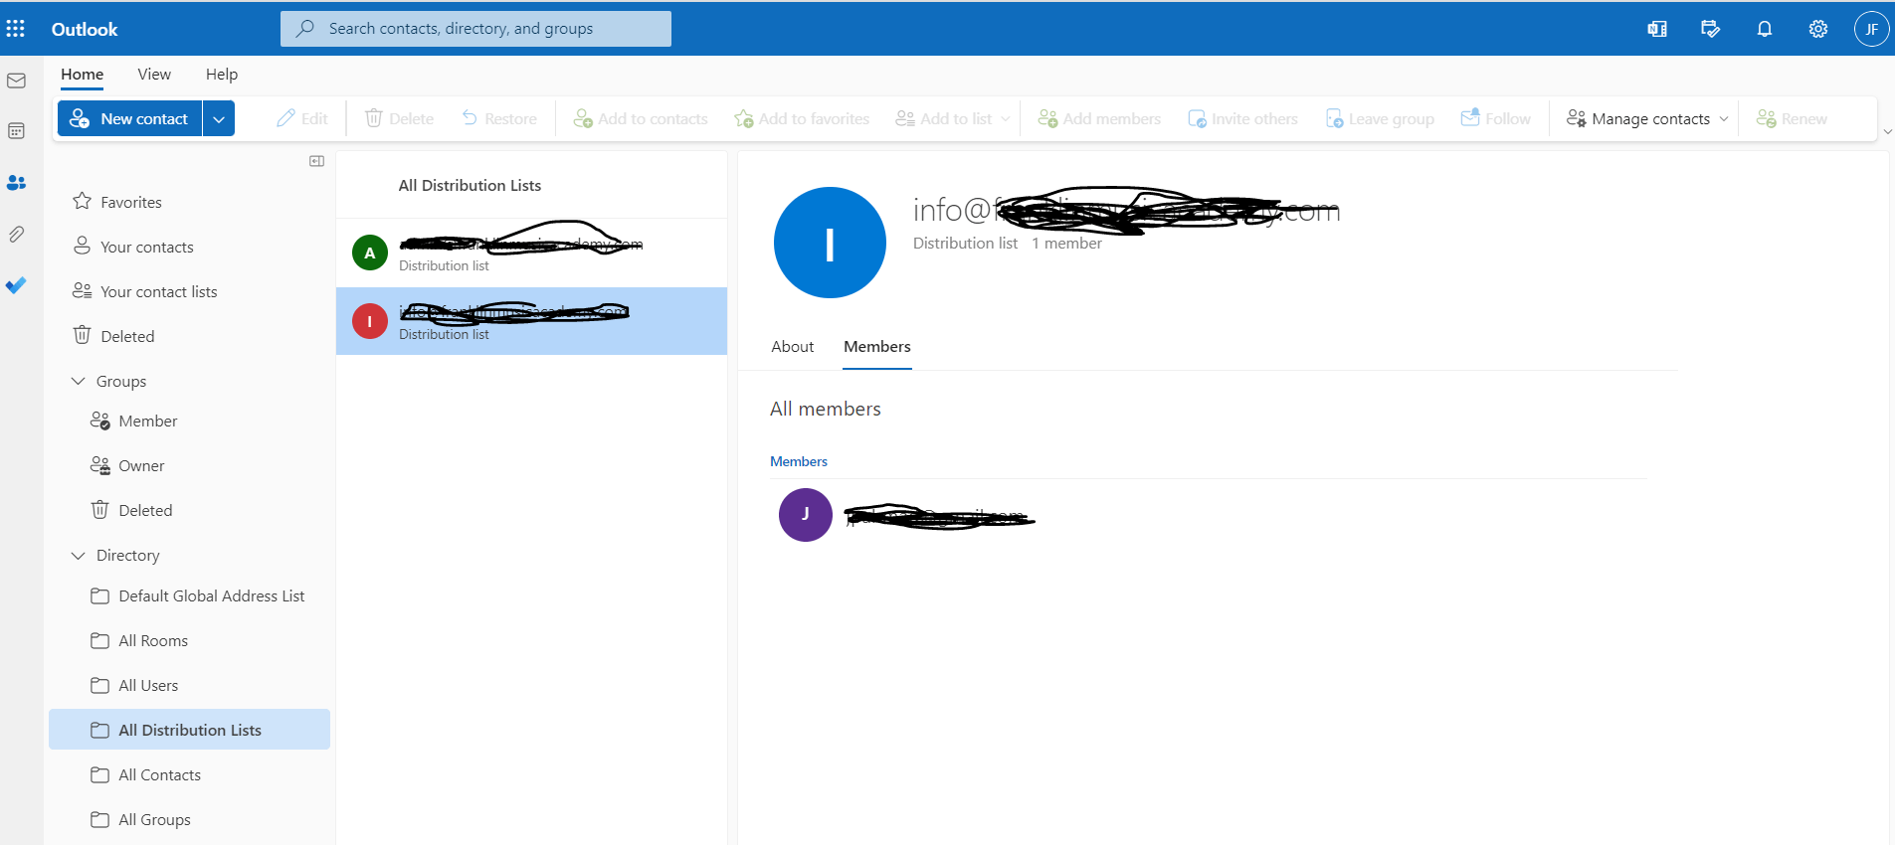Open Member under Groups
This screenshot has height=845, width=1895.
pos(189,421)
